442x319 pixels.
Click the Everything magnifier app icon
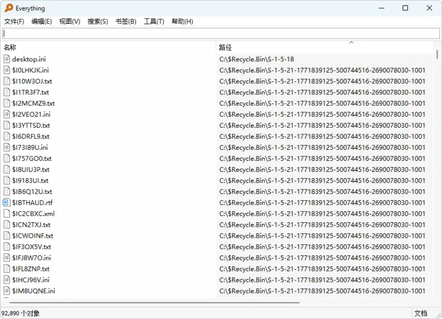(x=9, y=8)
